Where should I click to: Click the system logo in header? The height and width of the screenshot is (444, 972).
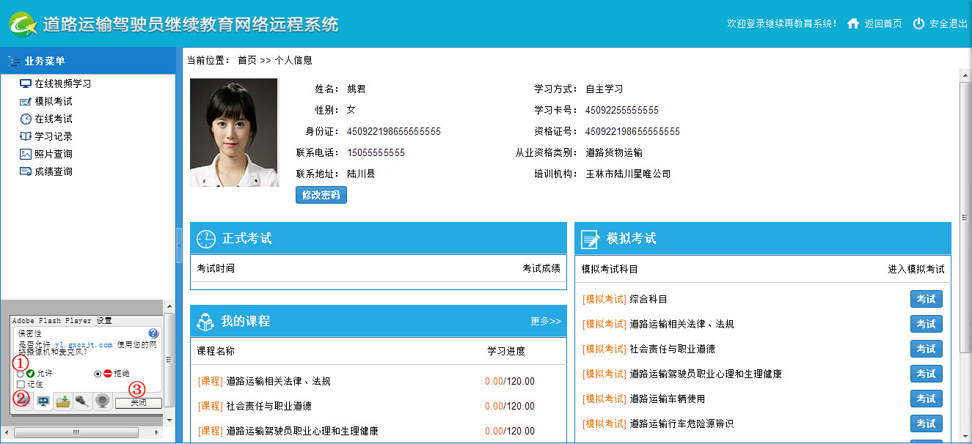pos(23,23)
